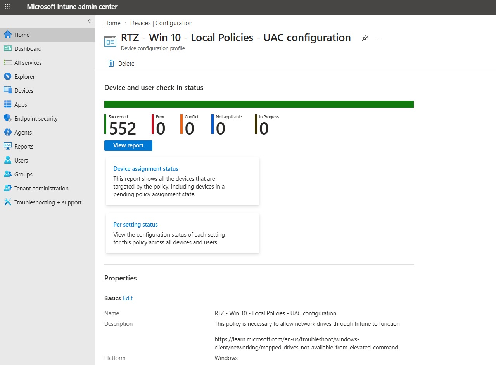Click the Troubleshooting + support tools icon
The width and height of the screenshot is (496, 365).
click(8, 202)
